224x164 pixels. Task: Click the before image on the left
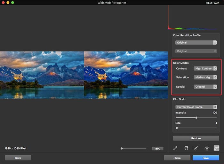pos(42,75)
